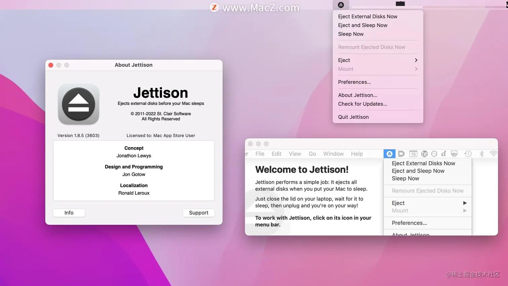Click the large Jettison app icon in About window

79,104
